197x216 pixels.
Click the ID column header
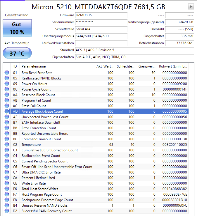pyautogui.click(x=15, y=66)
